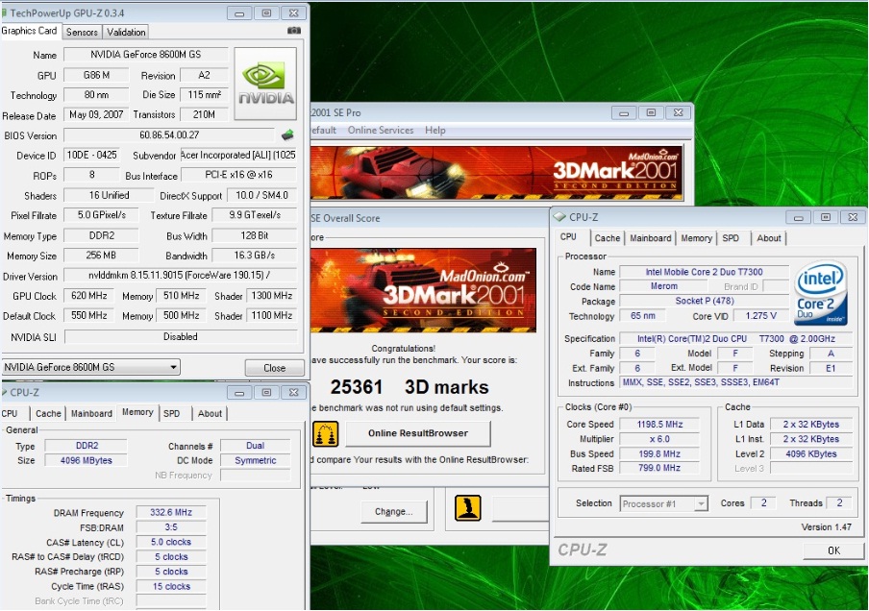Viewport: 869px width, 611px height.
Task: Click the Intel Core 2 Duo logo
Action: [x=821, y=293]
